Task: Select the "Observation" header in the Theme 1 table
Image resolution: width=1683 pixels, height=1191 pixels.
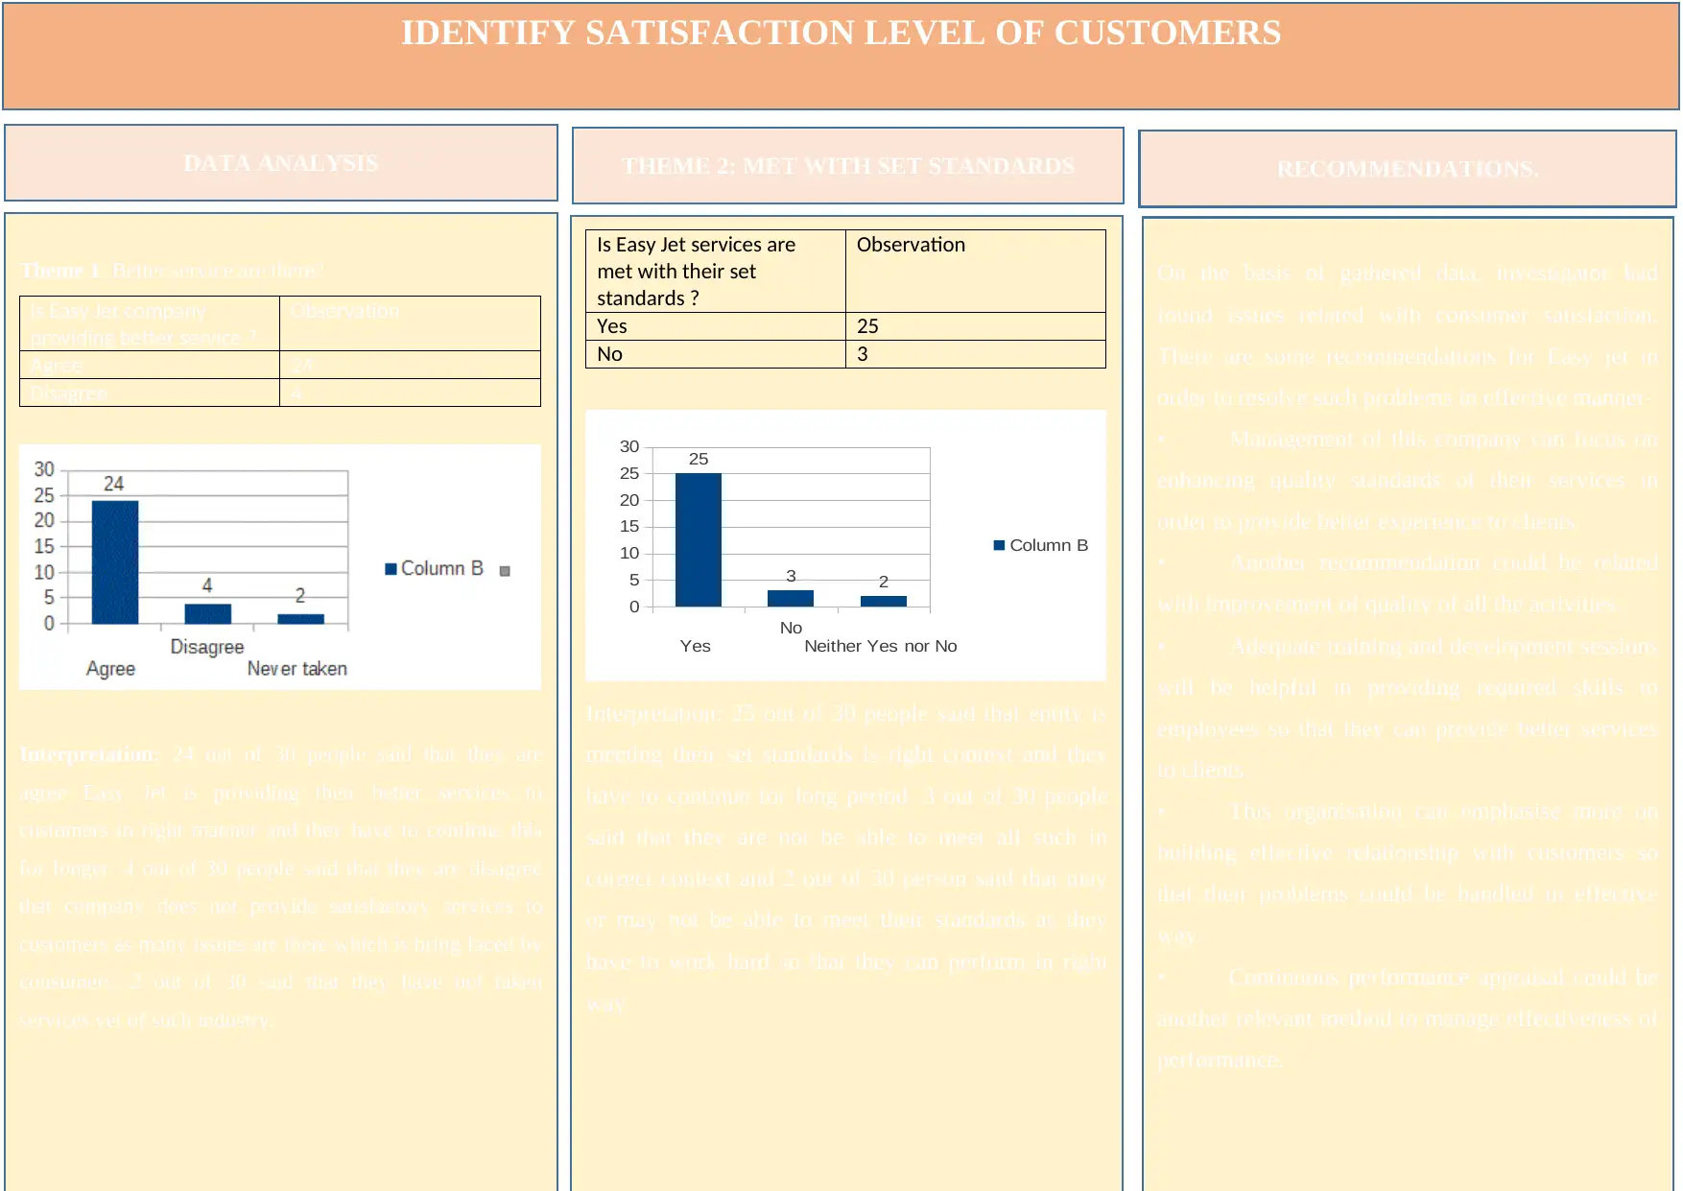Action: 411,324
